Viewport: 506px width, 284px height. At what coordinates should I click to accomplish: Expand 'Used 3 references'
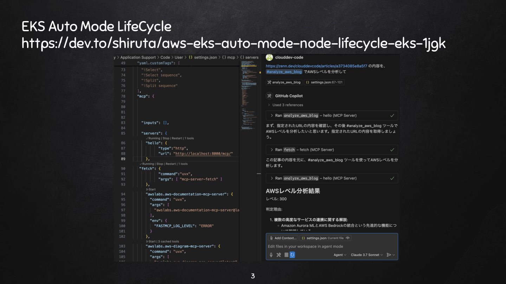(285, 105)
